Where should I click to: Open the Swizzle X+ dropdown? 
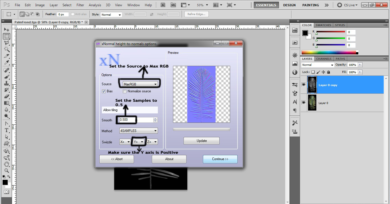point(125,142)
